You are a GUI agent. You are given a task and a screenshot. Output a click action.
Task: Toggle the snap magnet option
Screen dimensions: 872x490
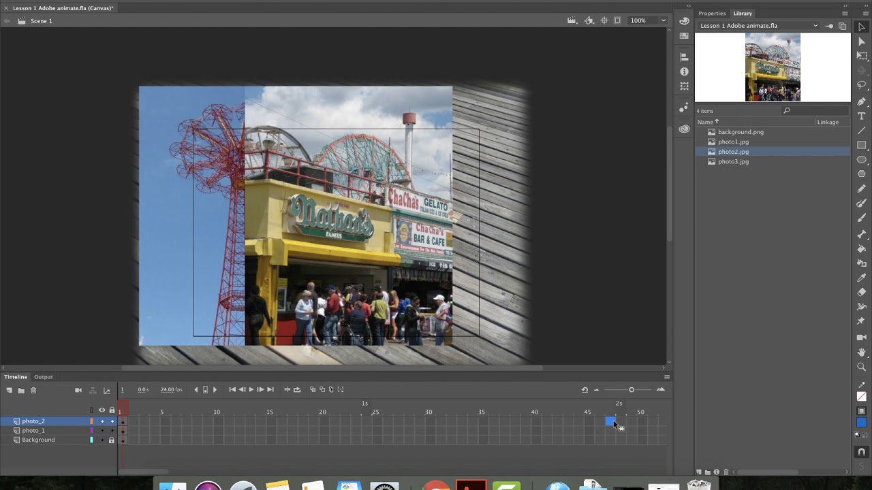tap(862, 451)
